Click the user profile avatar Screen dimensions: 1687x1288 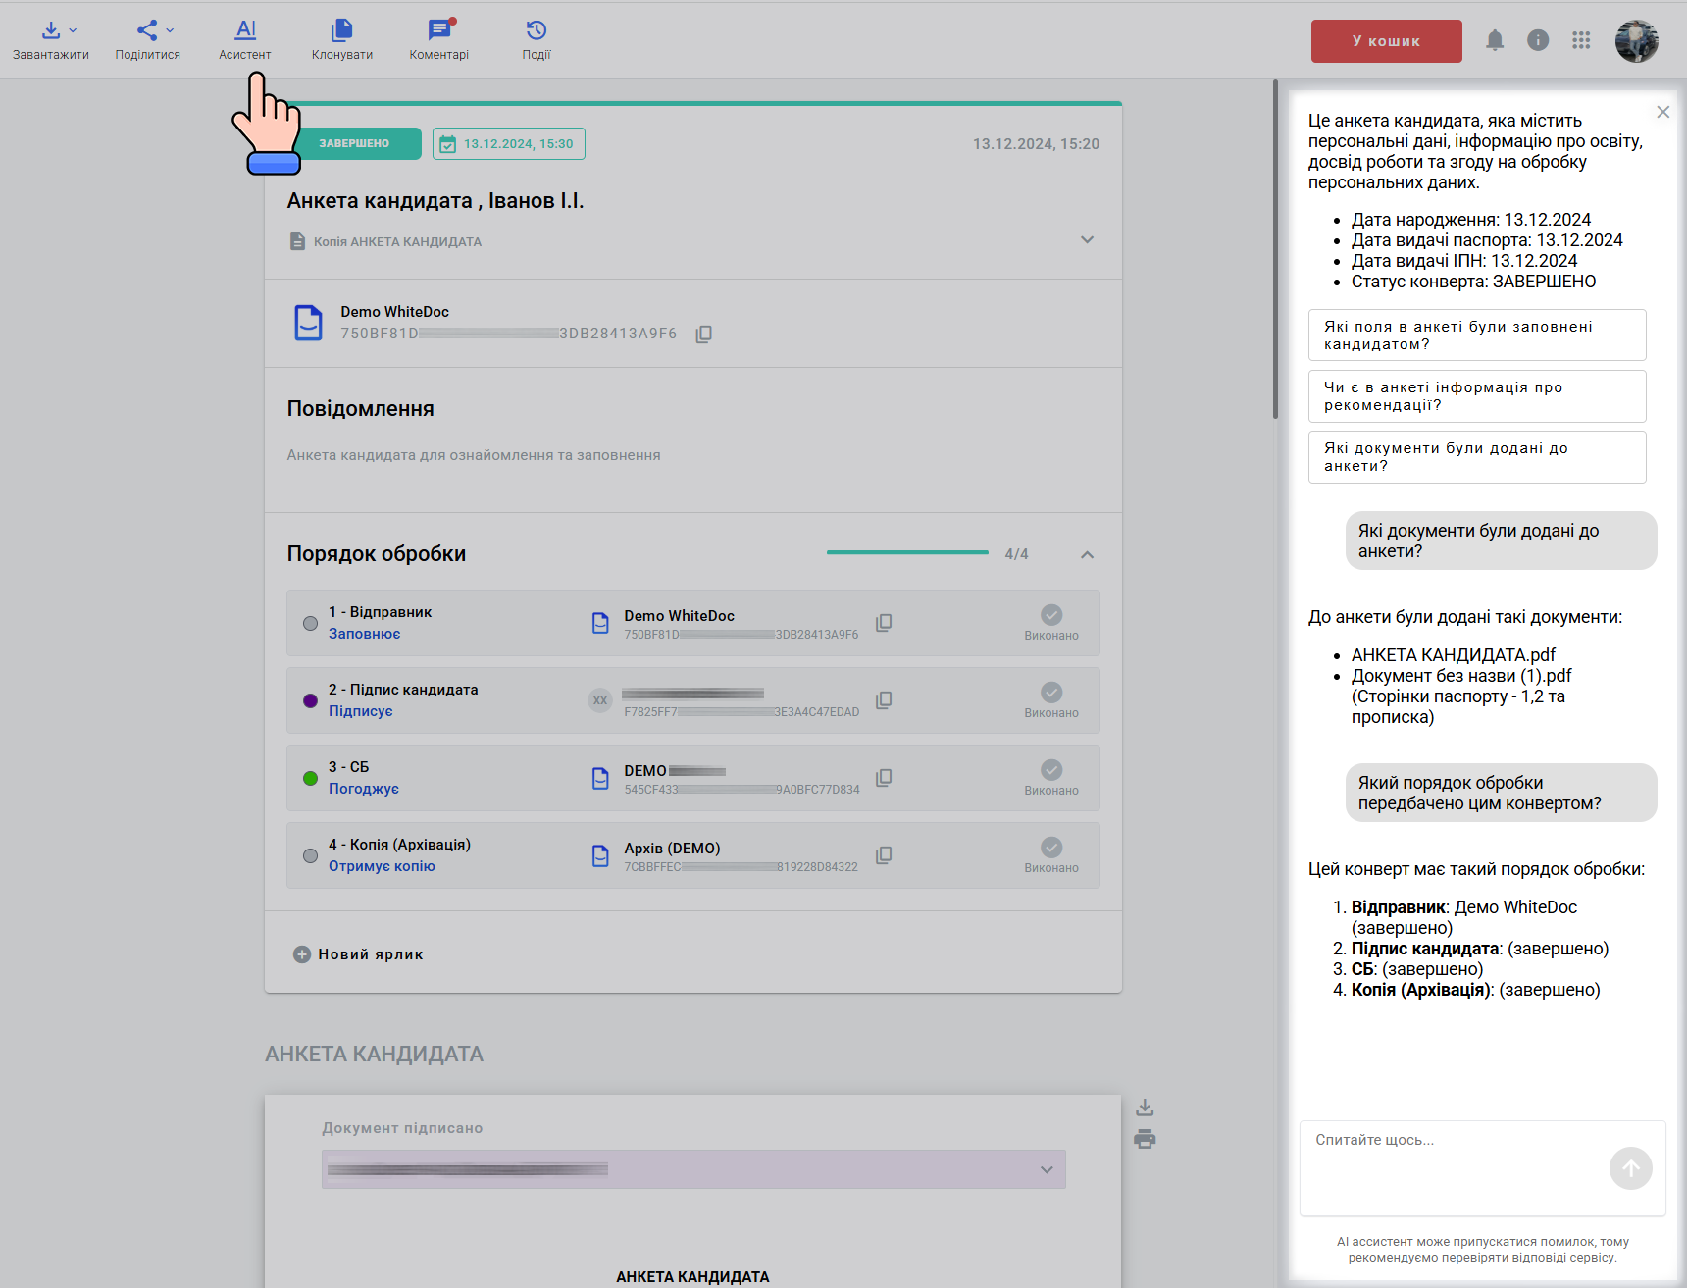pos(1636,41)
